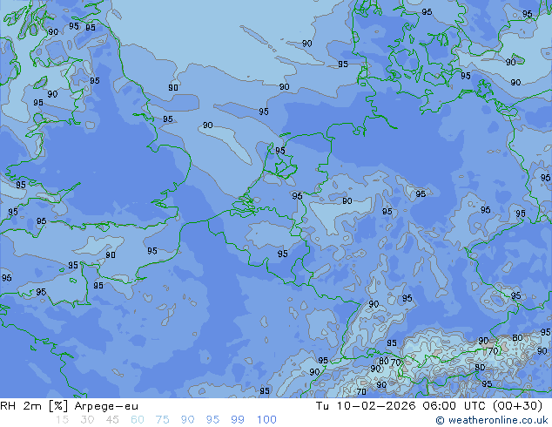The width and height of the screenshot is (552, 427).
Task: Click the legend value 95
Action: tap(212, 420)
